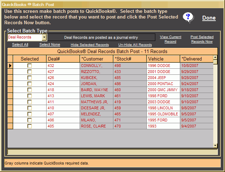Click the row selector for deal 427
This screenshot has width=225, height=172.
click(10, 72)
